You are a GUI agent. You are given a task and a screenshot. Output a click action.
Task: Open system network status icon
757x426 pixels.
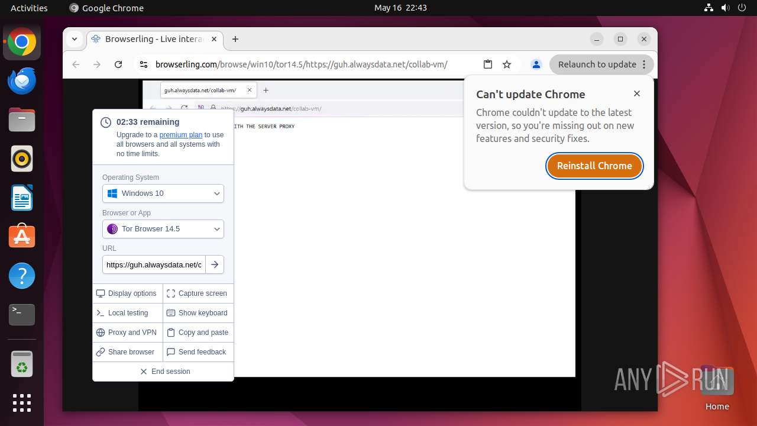[x=709, y=8]
